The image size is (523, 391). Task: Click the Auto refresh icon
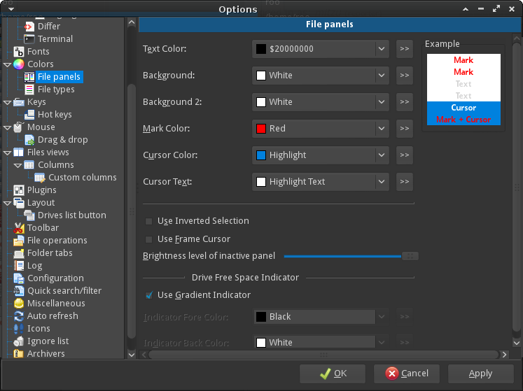pos(19,316)
